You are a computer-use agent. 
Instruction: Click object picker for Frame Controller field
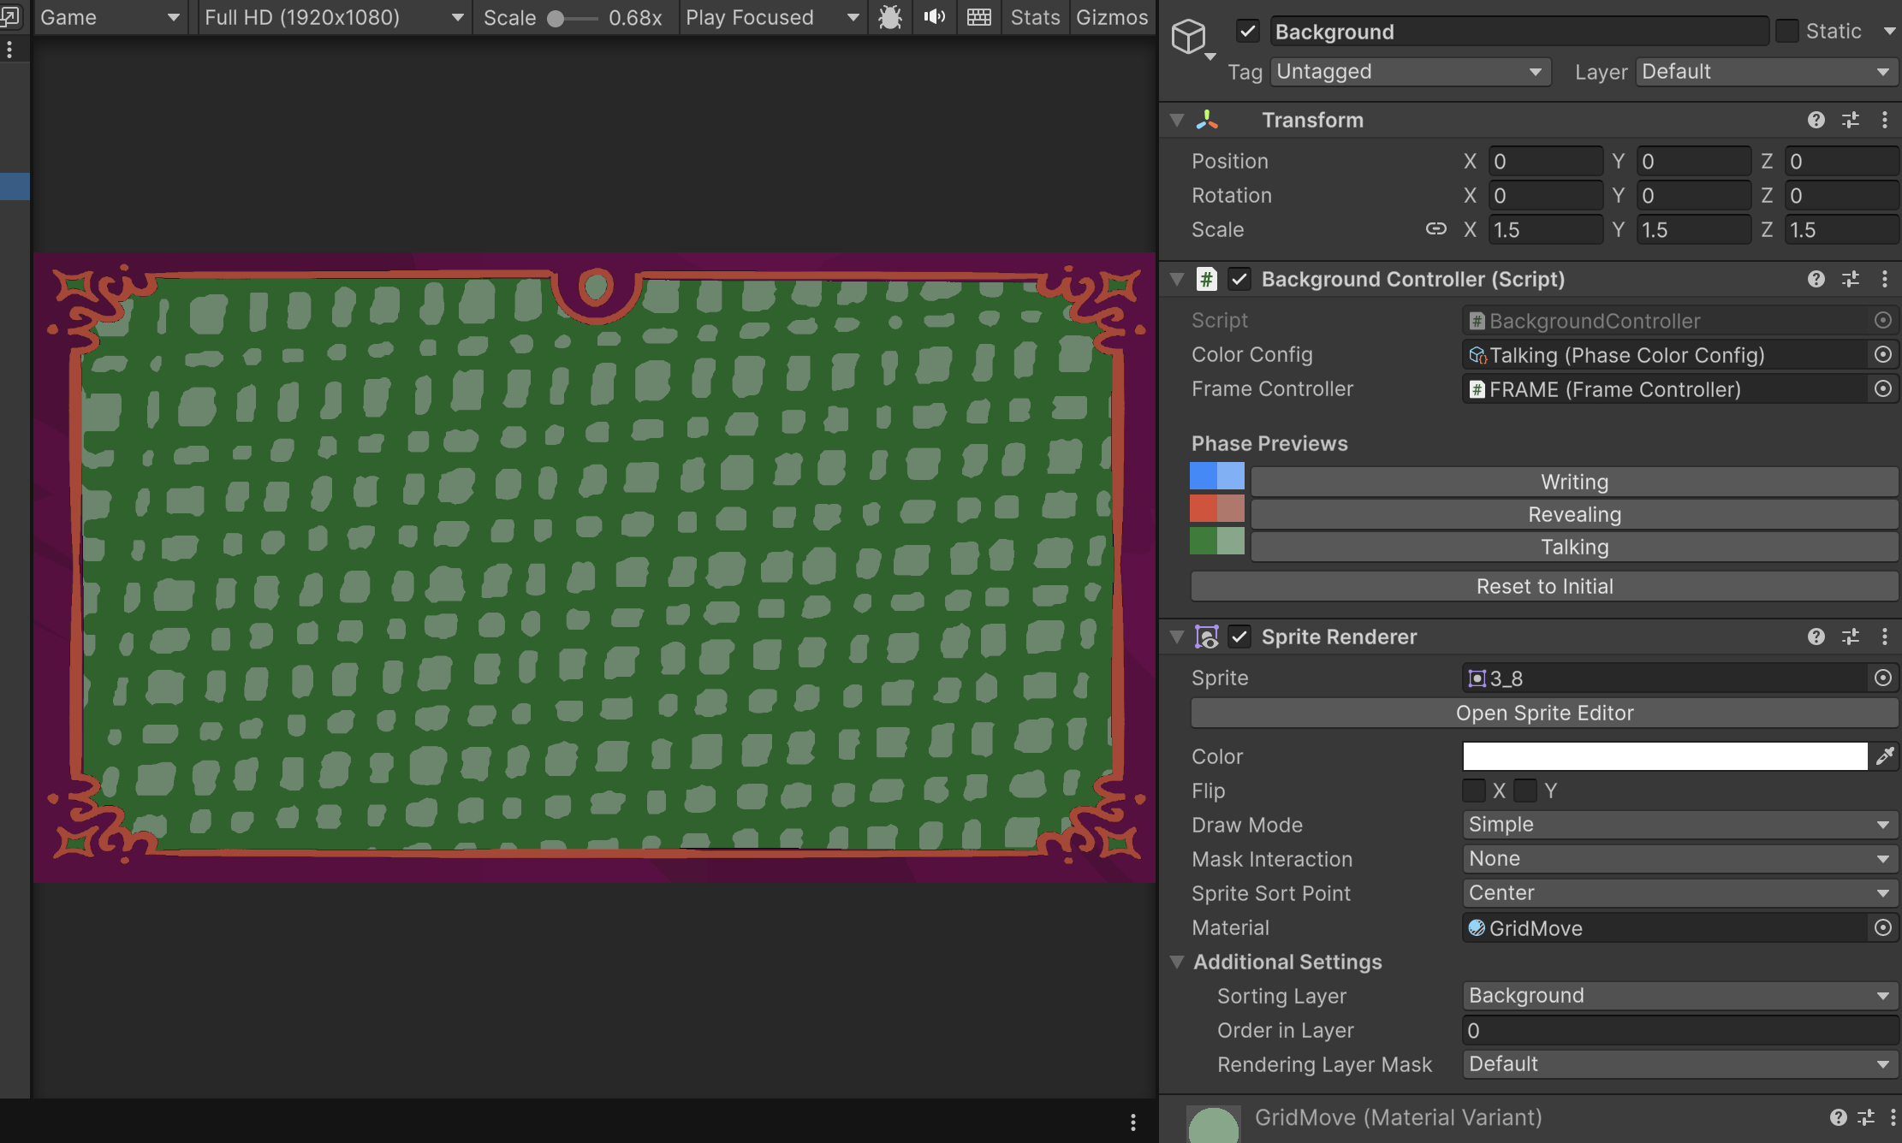tap(1882, 388)
